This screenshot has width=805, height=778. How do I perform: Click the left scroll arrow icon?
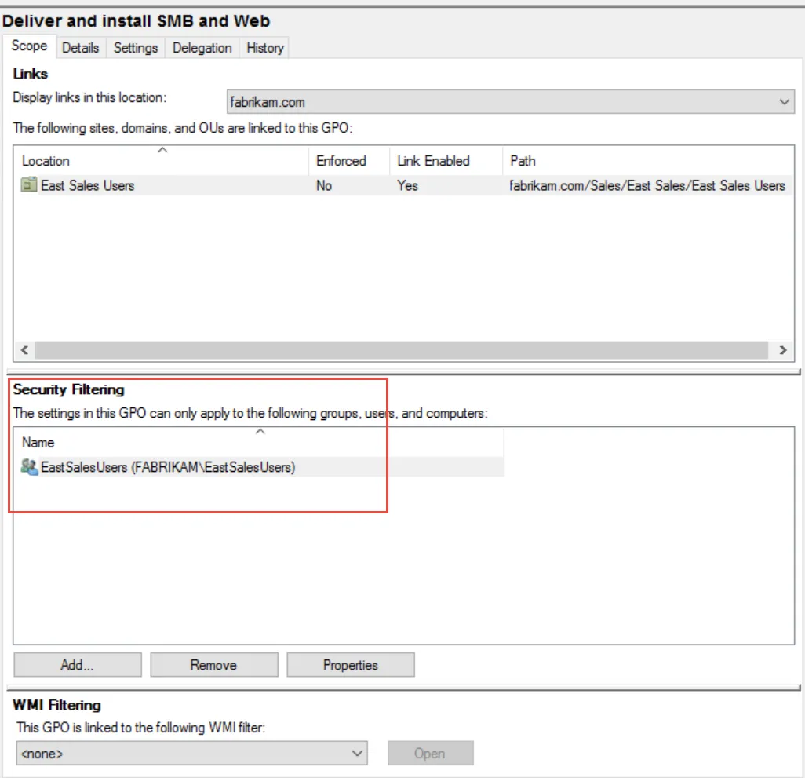[23, 350]
